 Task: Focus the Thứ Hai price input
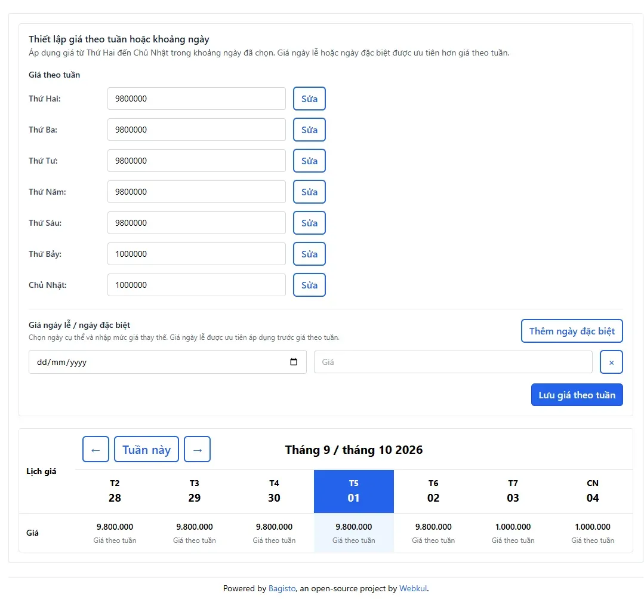click(x=196, y=99)
